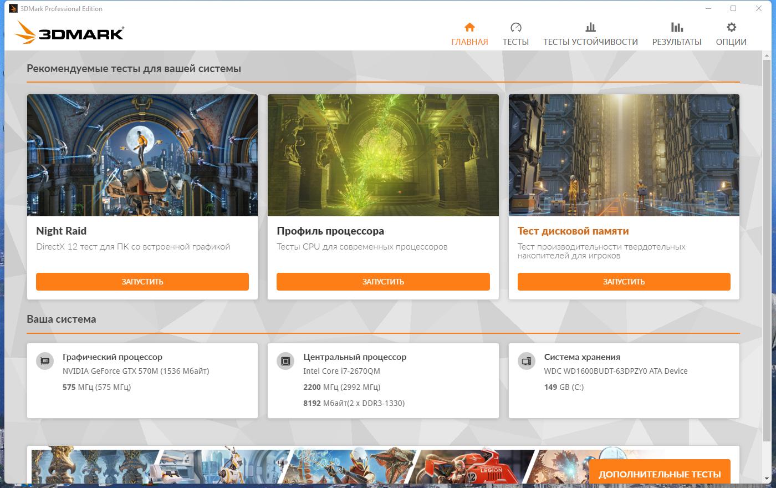Click the home icon above ГЛАВНАЯ
The height and width of the screenshot is (488, 776).
pyautogui.click(x=469, y=27)
